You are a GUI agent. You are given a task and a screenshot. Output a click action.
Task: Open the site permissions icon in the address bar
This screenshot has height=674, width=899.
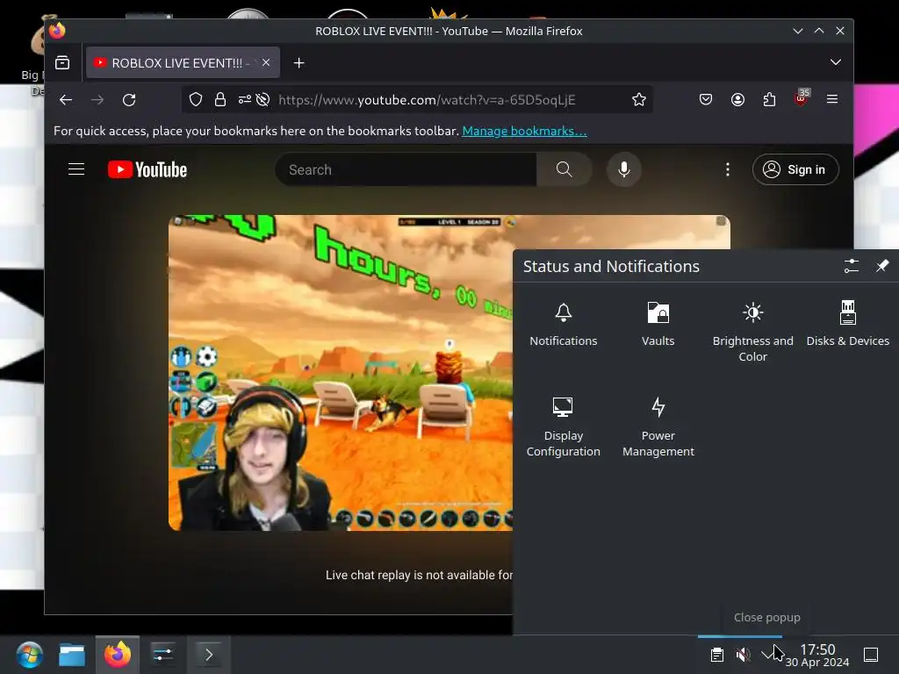[x=245, y=100]
